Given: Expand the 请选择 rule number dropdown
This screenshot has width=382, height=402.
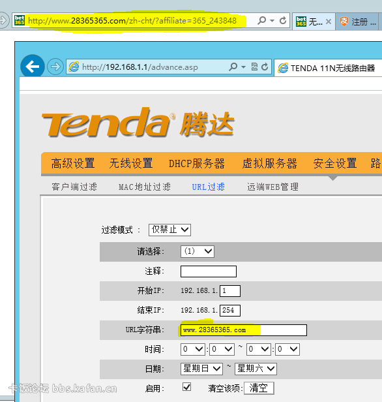Looking at the screenshot, I should (x=198, y=251).
